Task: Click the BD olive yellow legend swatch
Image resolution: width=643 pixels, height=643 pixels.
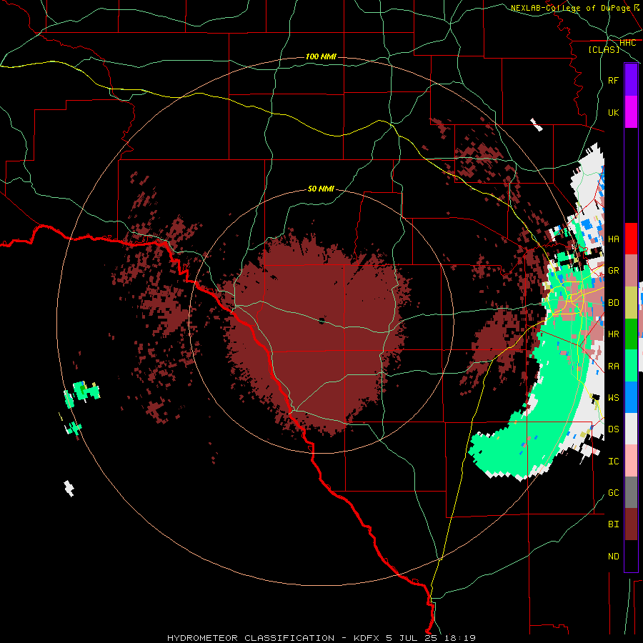Action: coord(631,303)
